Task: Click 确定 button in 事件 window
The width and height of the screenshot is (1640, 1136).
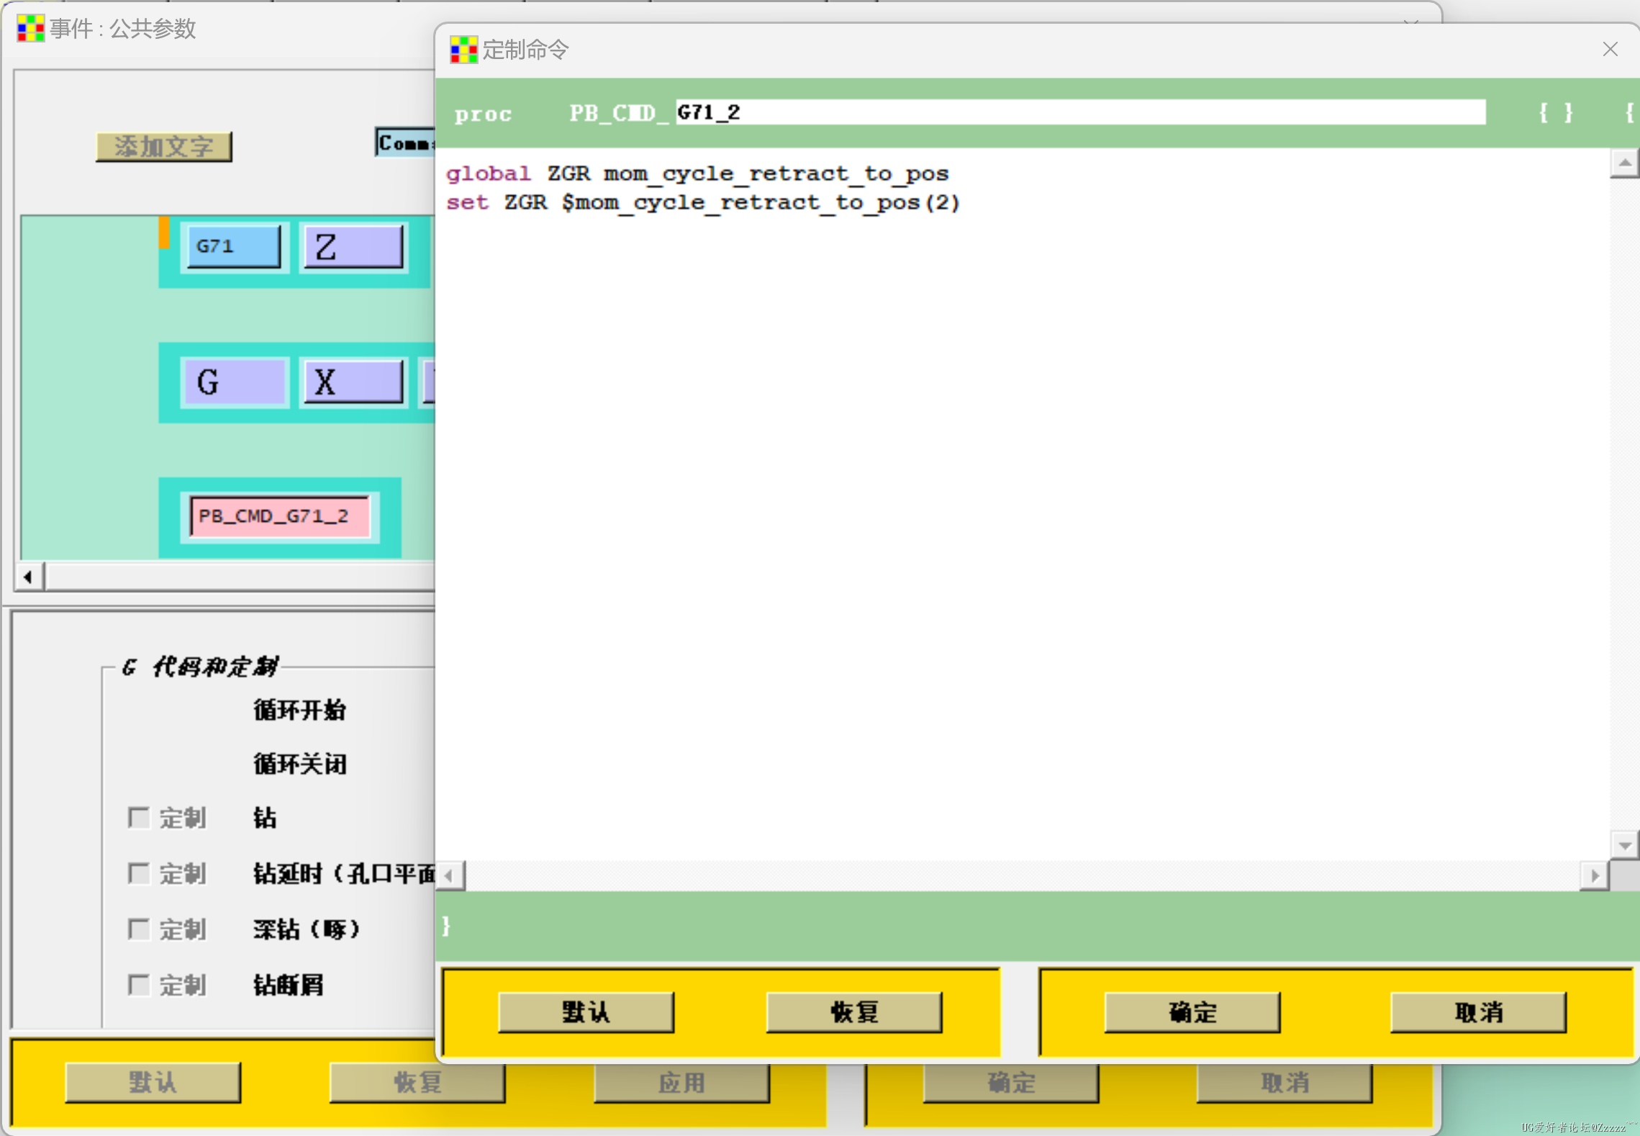Action: click(x=1011, y=1082)
